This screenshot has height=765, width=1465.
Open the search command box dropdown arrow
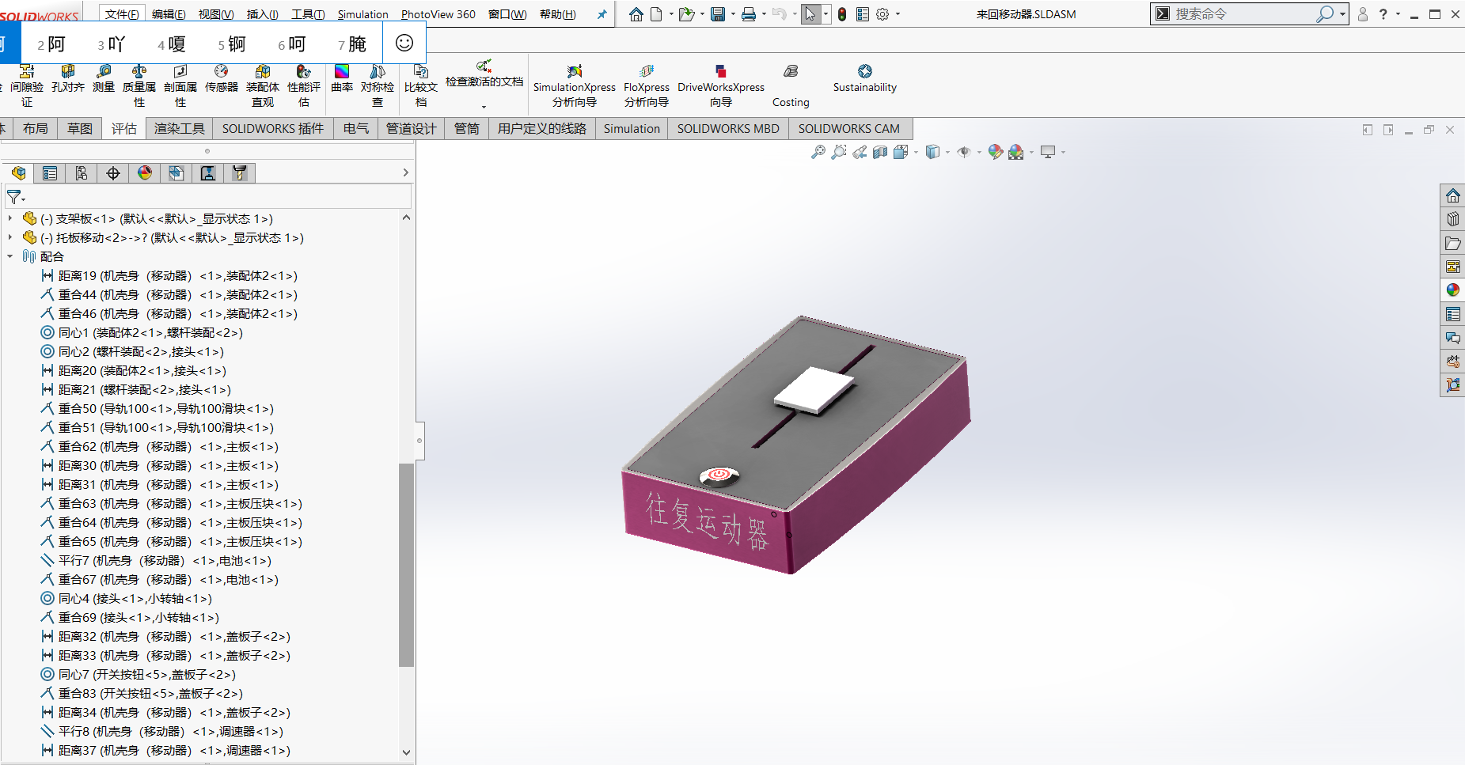(x=1342, y=14)
